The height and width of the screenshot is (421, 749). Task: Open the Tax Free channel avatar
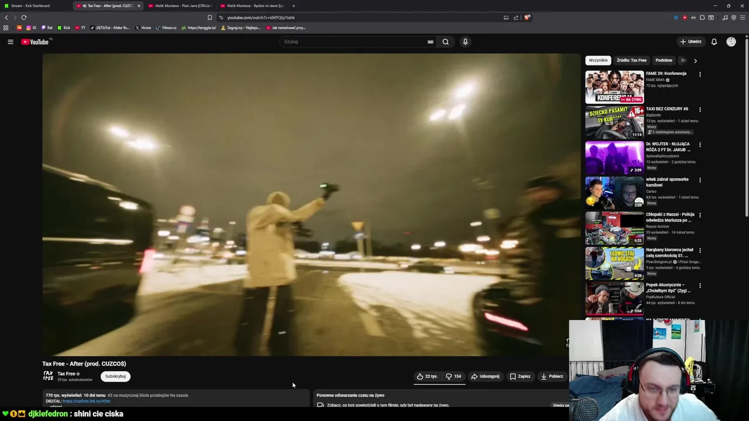[48, 376]
